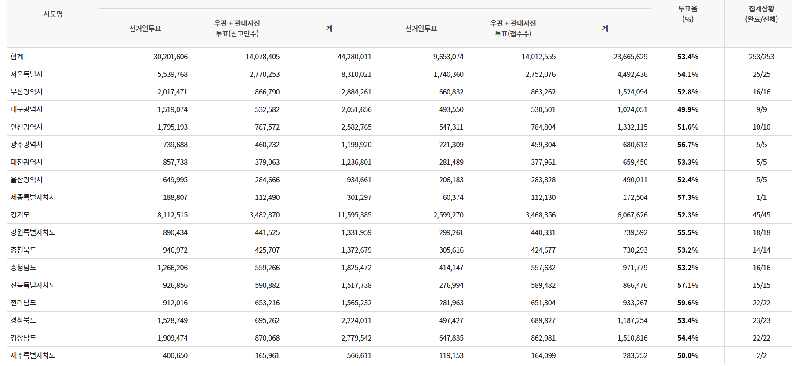Select the 투표(접수수) column header
792x366 pixels.
[x=513, y=29]
